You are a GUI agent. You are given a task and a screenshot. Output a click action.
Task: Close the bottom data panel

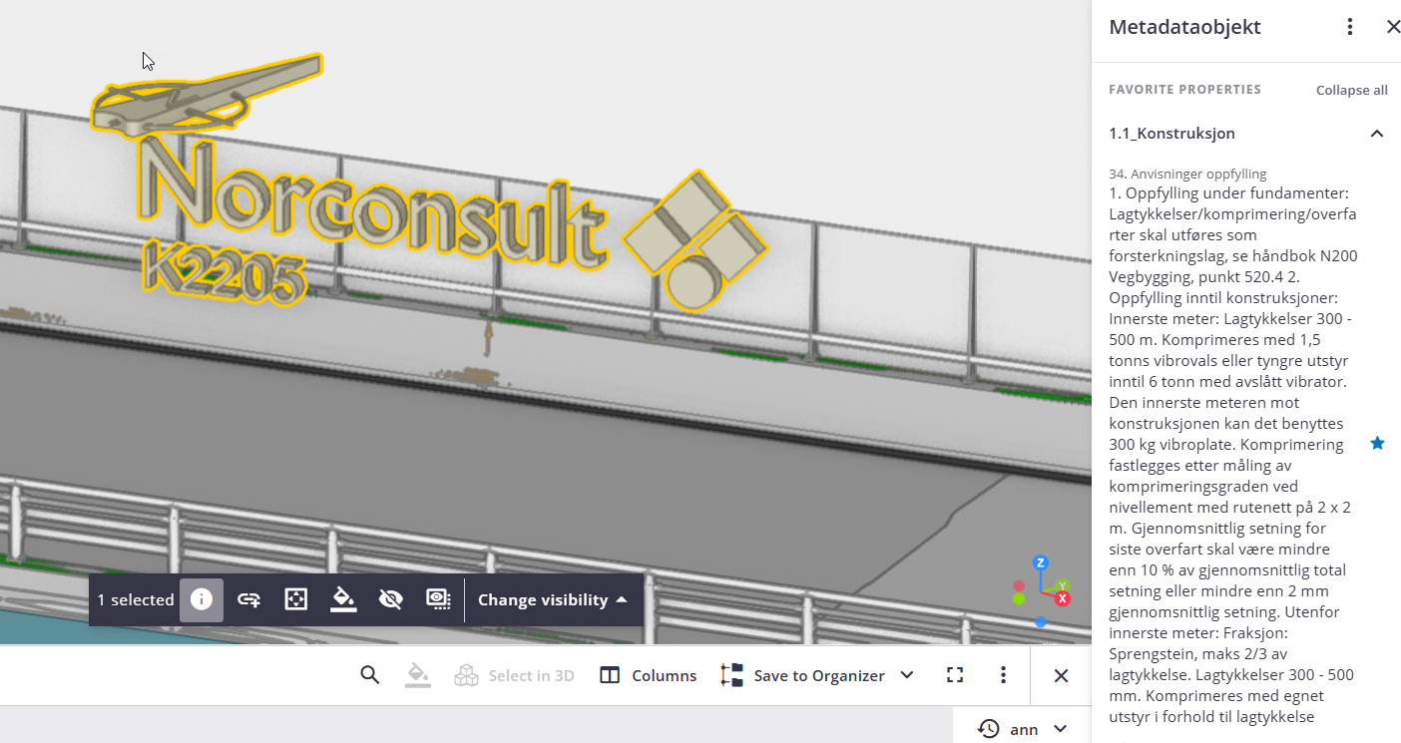pyautogui.click(x=1061, y=675)
